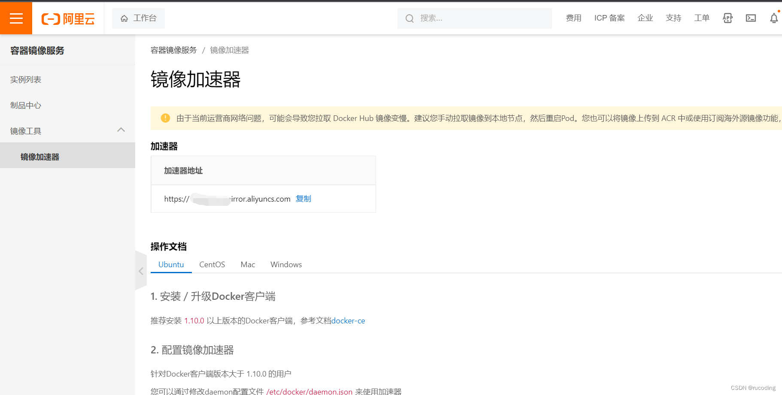Open the APP mobile download icon
This screenshot has height=395, width=782.
coord(727,18)
